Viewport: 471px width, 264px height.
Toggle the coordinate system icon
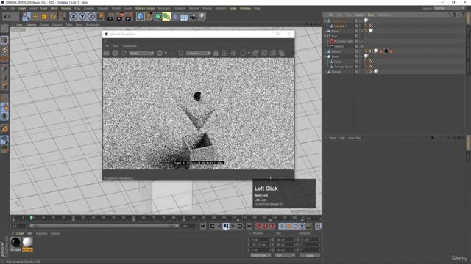tap(100, 16)
